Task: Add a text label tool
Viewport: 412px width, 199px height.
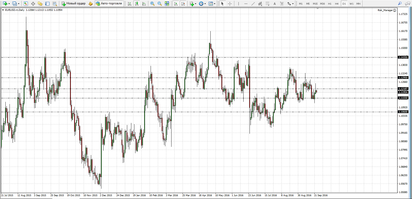Action: click(x=274, y=4)
